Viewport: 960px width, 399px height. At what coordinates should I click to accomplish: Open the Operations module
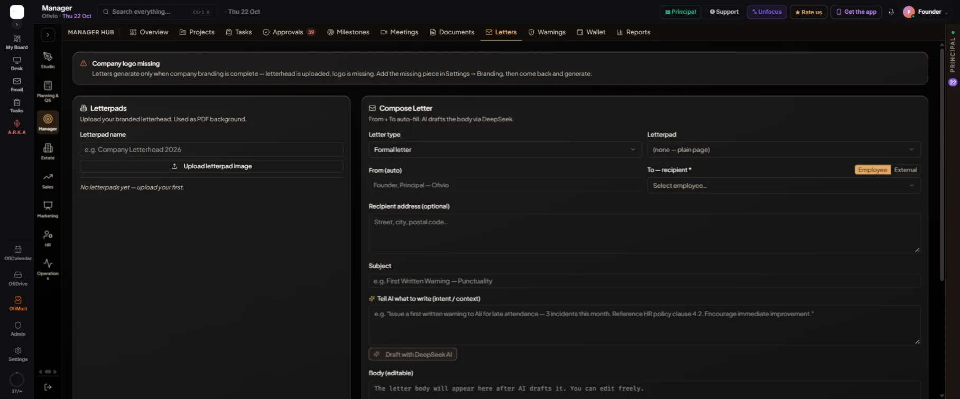pos(48,268)
